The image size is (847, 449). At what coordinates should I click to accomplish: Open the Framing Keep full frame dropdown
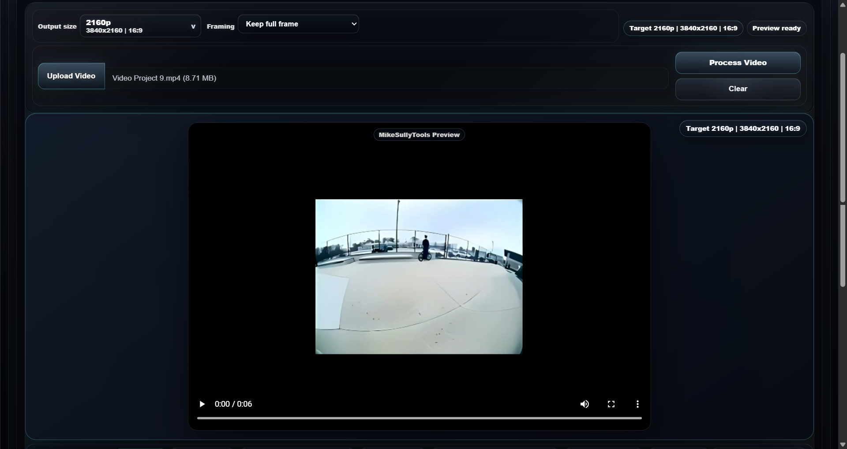tap(298, 24)
